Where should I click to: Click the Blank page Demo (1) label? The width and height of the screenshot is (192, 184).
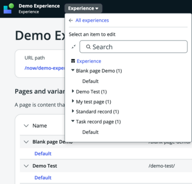click(99, 71)
